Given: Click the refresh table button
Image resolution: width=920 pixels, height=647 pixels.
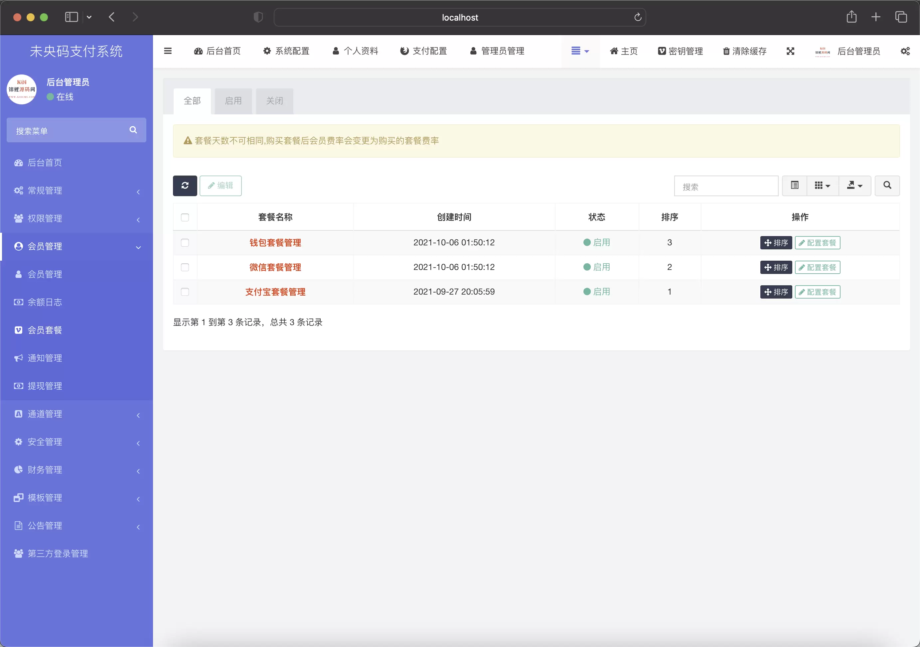Looking at the screenshot, I should click(185, 186).
